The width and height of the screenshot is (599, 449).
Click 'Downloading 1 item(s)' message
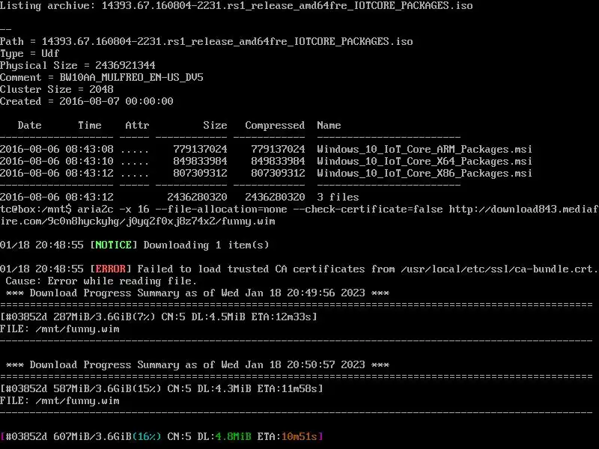(207, 245)
